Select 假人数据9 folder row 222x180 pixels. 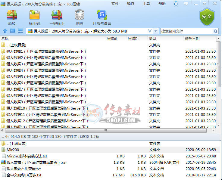click(108, 102)
